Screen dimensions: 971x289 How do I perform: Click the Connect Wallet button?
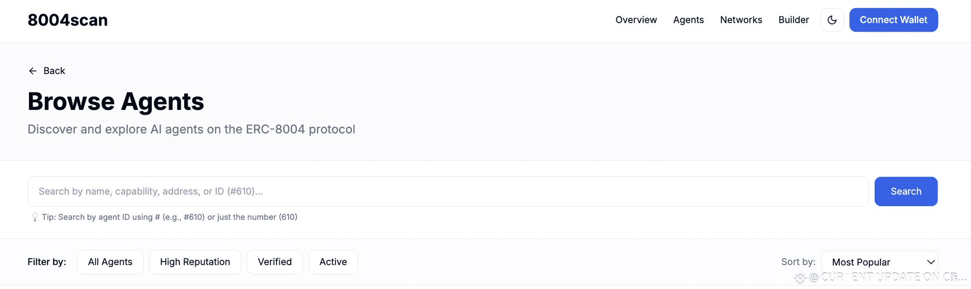click(x=893, y=20)
